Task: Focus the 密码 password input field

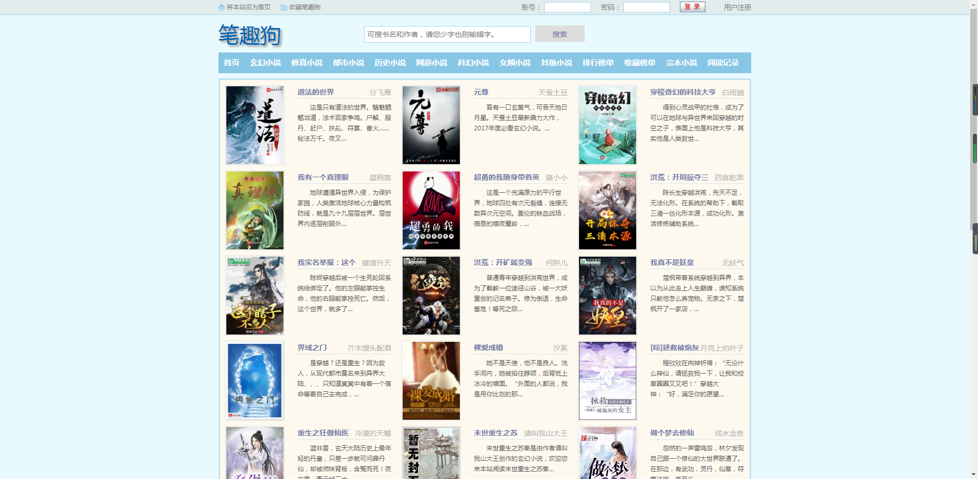Action: 647,7
